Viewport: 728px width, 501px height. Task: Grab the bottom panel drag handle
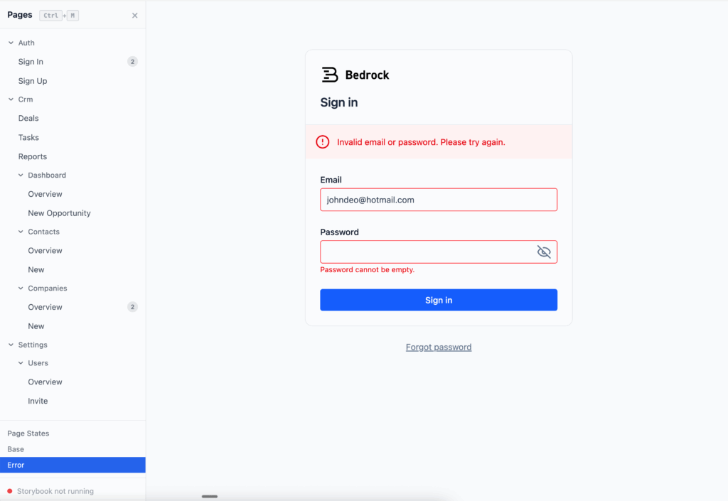[x=210, y=496]
